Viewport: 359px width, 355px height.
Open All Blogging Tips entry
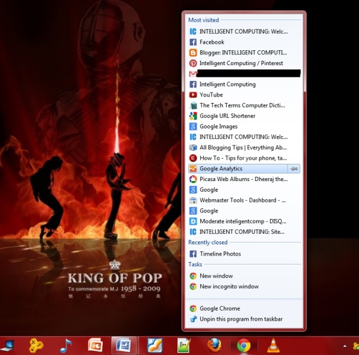coord(244,147)
